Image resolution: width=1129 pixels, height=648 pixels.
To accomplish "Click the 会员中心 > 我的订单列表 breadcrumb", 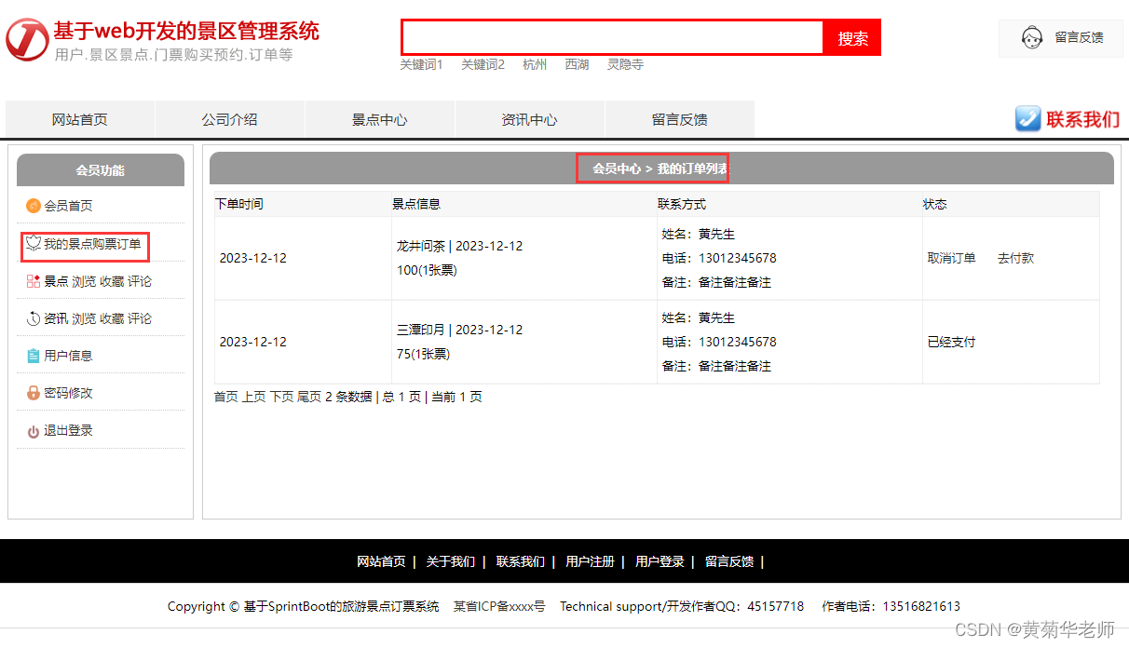I will [x=661, y=169].
